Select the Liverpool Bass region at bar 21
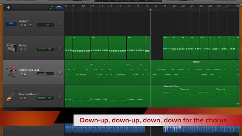The width and height of the screenshot is (242, 136). (x=201, y=96)
